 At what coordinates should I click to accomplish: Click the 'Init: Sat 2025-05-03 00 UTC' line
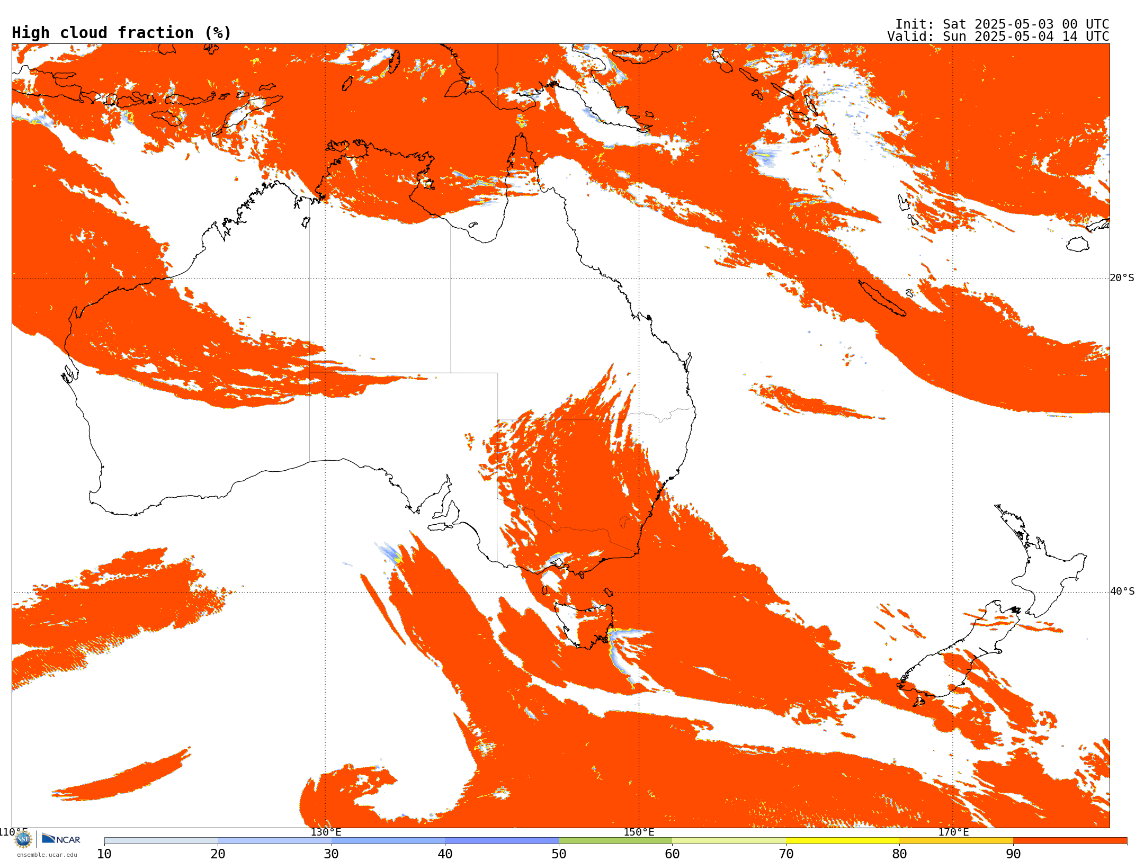(x=1002, y=24)
